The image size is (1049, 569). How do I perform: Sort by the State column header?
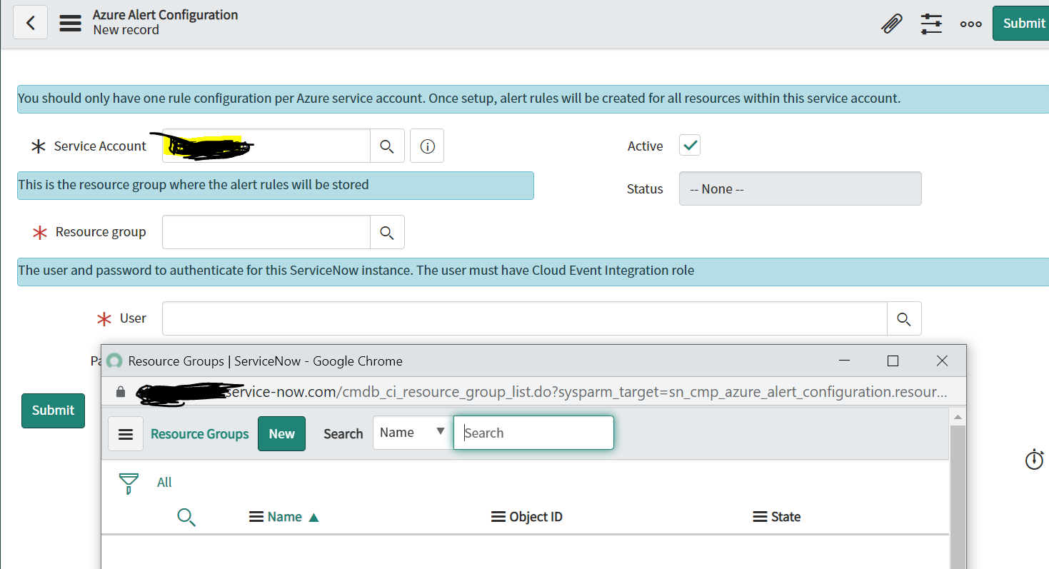(x=786, y=517)
